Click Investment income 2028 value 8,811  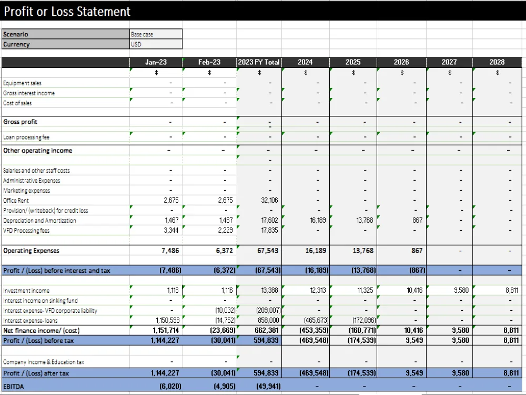(x=512, y=291)
